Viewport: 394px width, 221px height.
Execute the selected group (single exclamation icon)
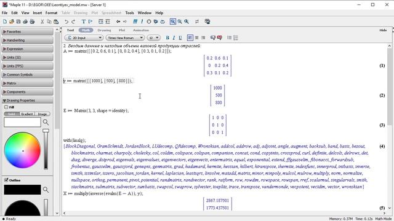pos(142,21)
